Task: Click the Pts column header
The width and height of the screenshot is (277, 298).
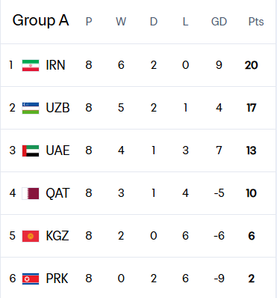Action: pos(256,22)
